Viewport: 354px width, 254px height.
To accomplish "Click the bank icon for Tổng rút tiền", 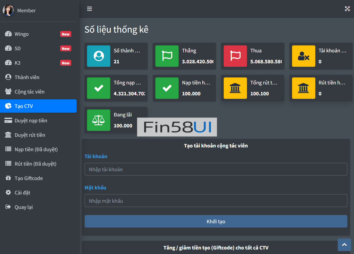I will click(235, 88).
